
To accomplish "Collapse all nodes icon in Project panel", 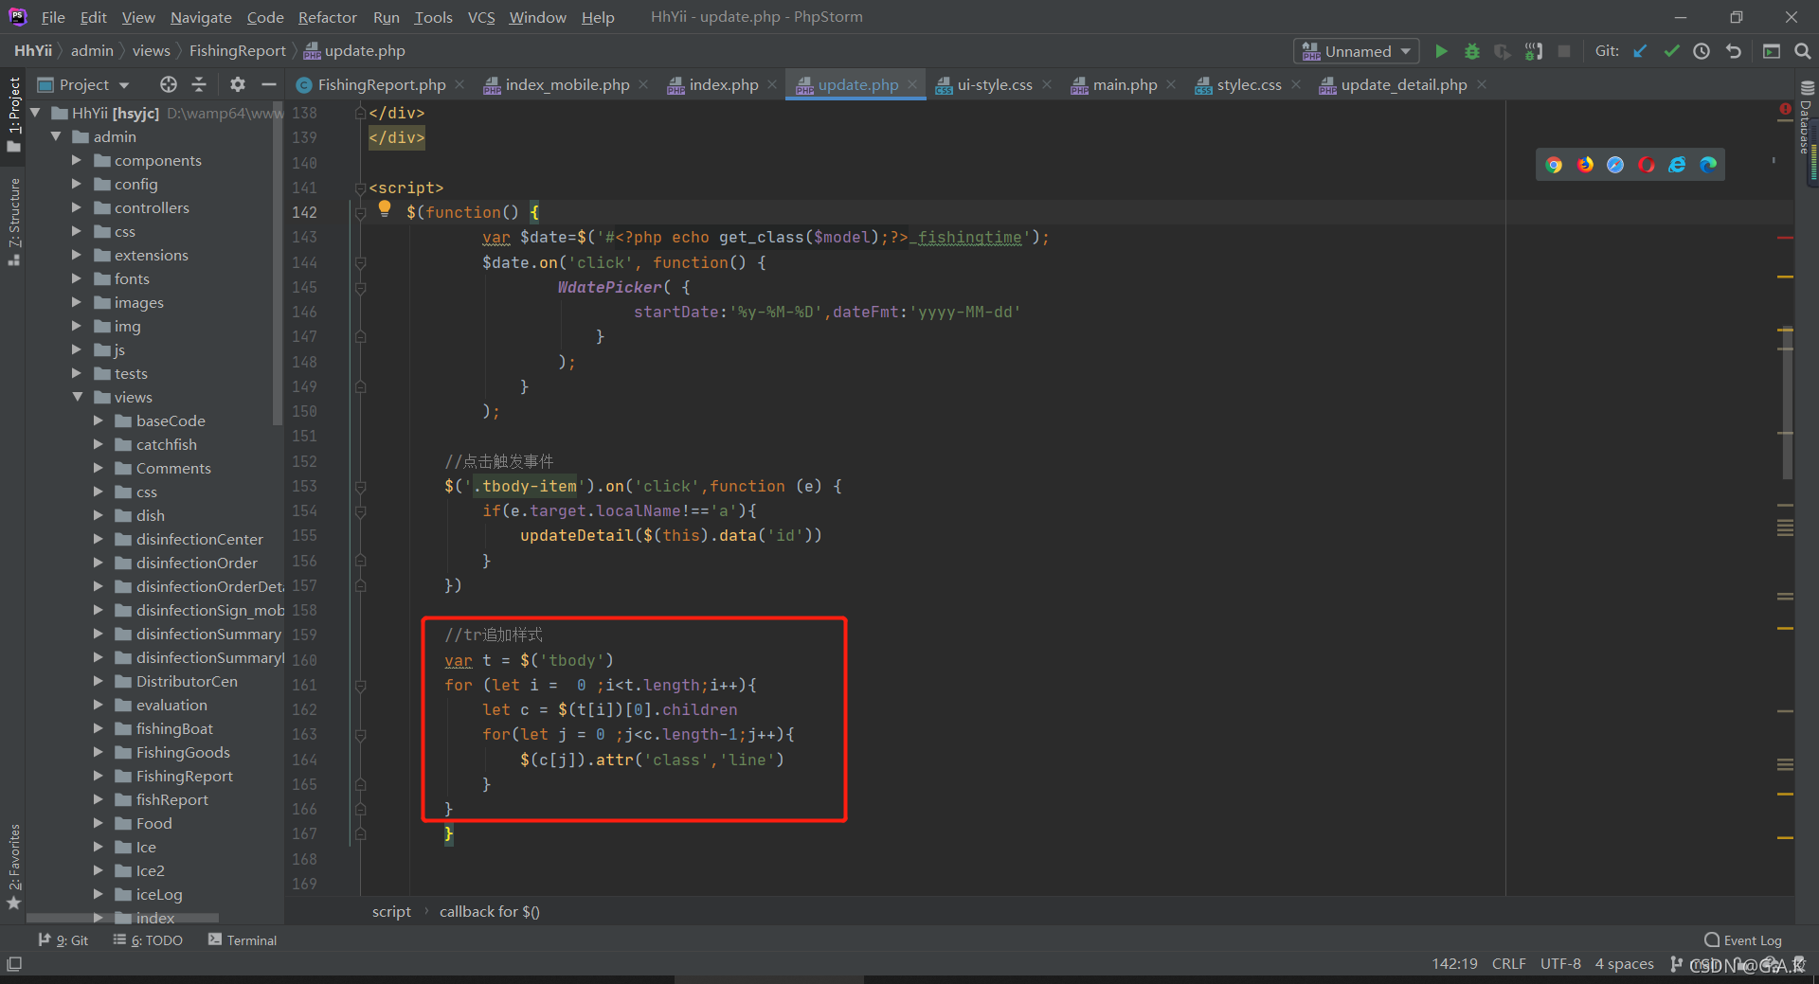I will pos(199,84).
